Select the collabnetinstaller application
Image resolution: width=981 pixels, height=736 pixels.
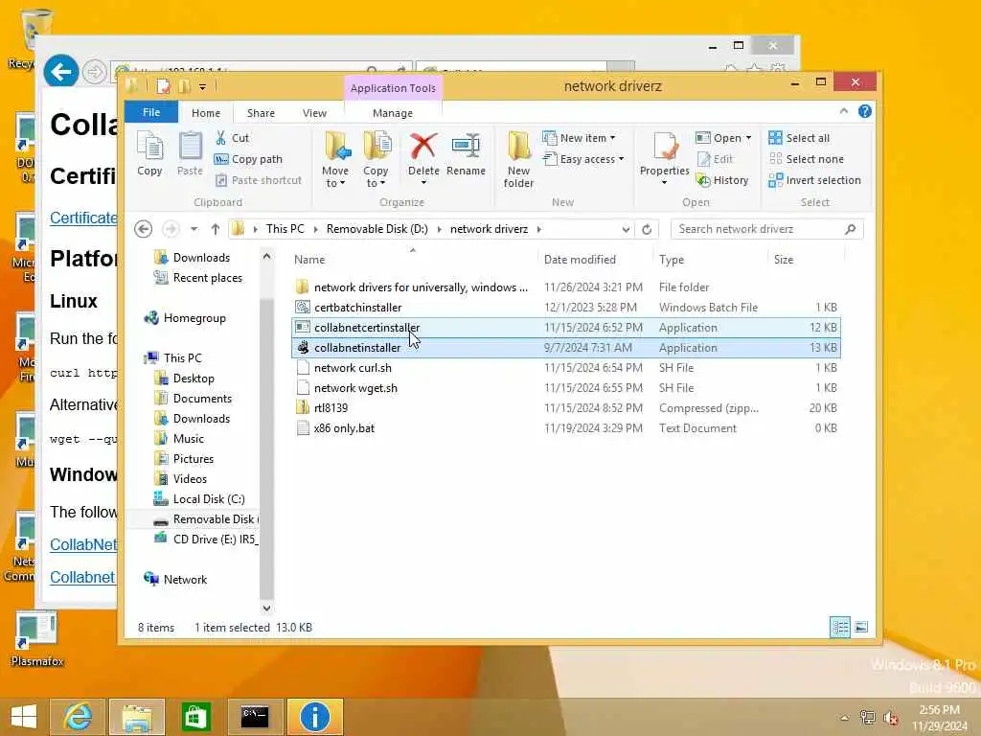(x=565, y=347)
